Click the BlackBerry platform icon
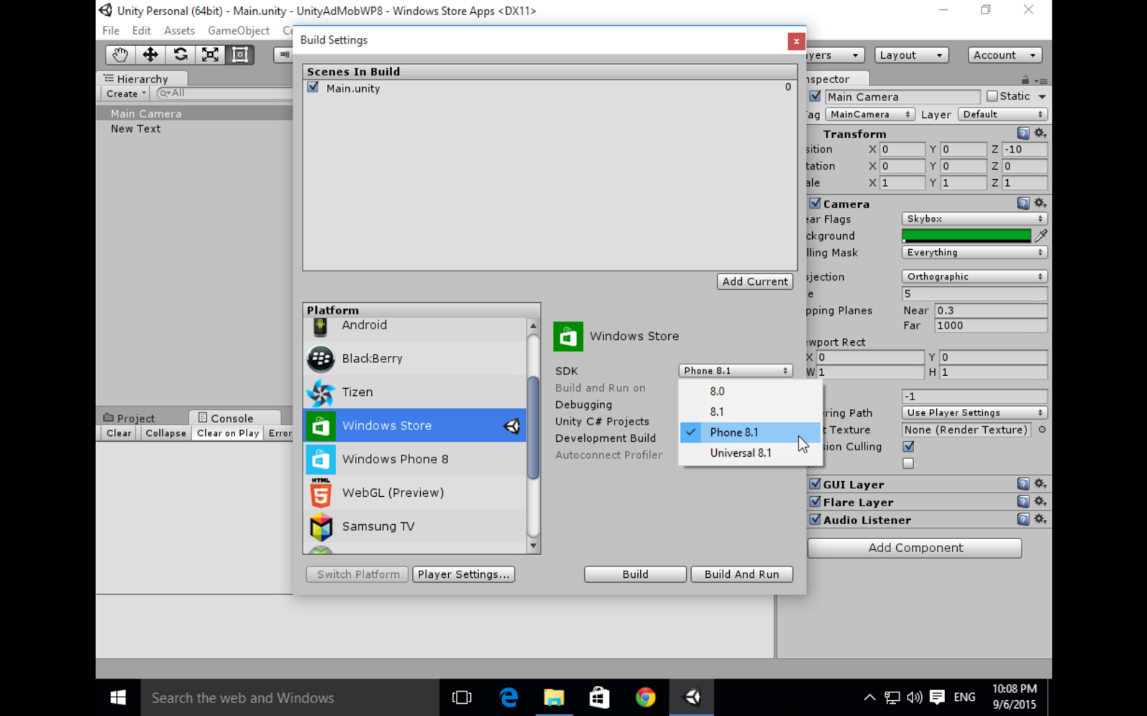The width and height of the screenshot is (1147, 716). click(320, 359)
